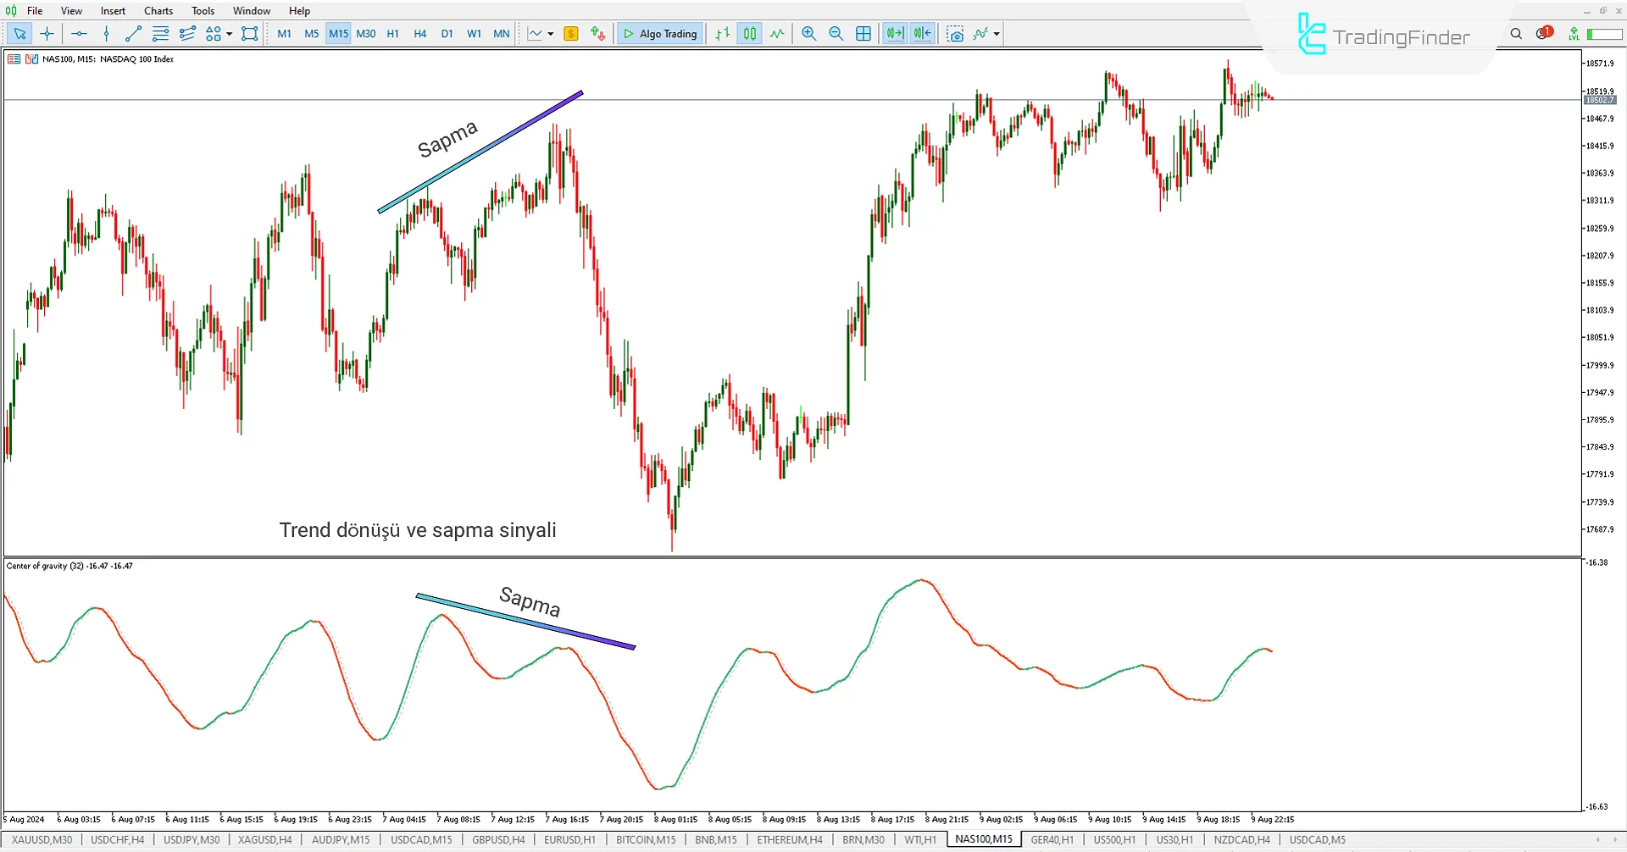Open the chart type dropdown arrow
The height and width of the screenshot is (852, 1627).
(549, 34)
